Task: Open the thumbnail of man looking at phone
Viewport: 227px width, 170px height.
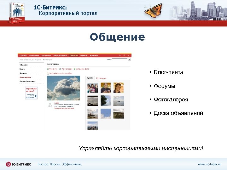Action: pyautogui.click(x=106, y=88)
